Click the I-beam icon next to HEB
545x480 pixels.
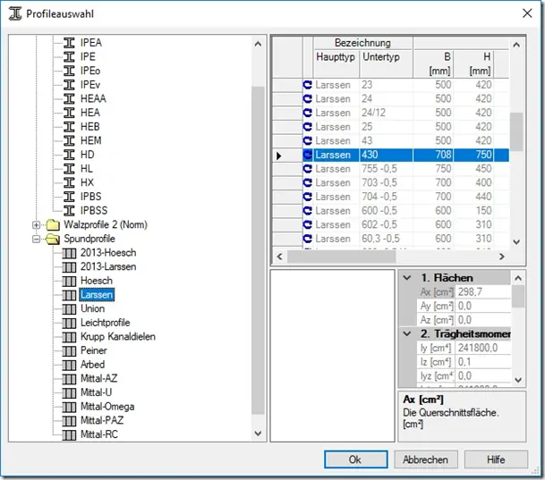click(x=69, y=127)
